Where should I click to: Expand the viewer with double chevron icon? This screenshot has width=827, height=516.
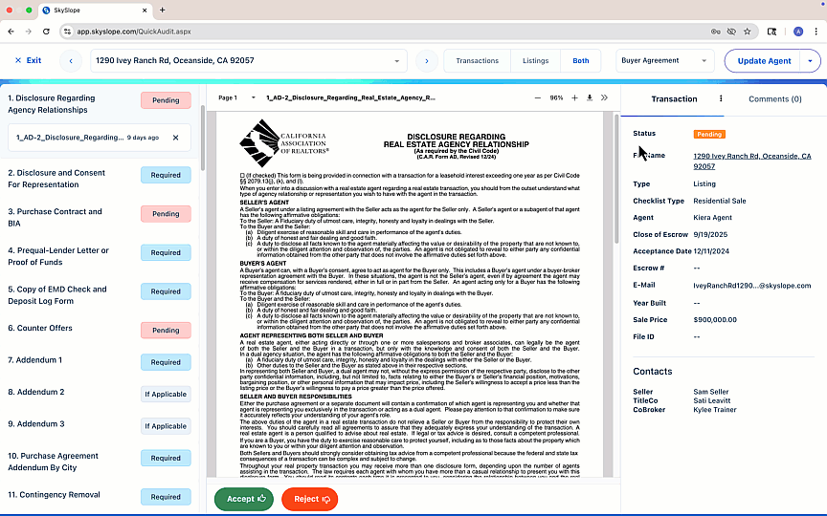coord(604,97)
